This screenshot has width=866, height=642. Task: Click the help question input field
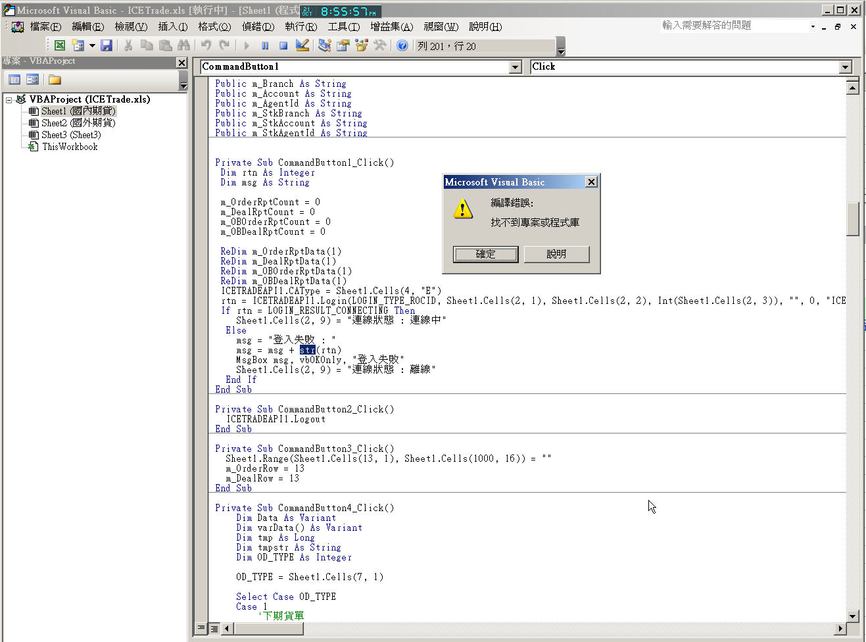coord(734,26)
